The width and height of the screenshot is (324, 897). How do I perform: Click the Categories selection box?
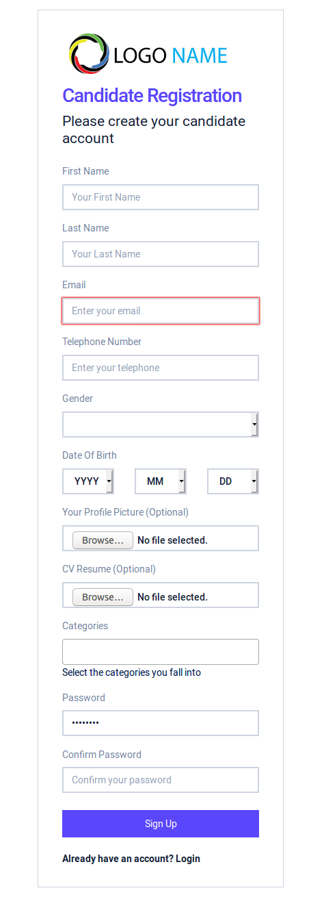pyautogui.click(x=161, y=652)
